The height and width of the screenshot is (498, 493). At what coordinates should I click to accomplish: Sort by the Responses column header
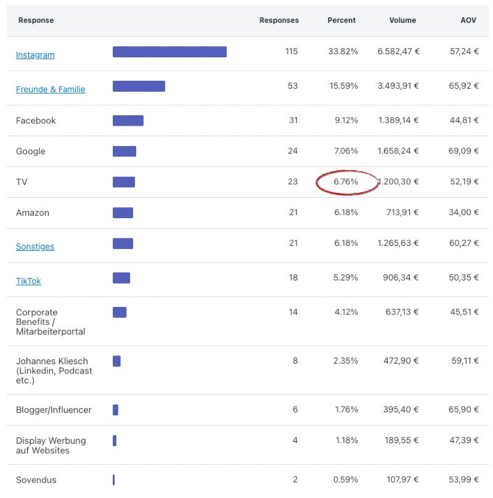click(x=279, y=20)
